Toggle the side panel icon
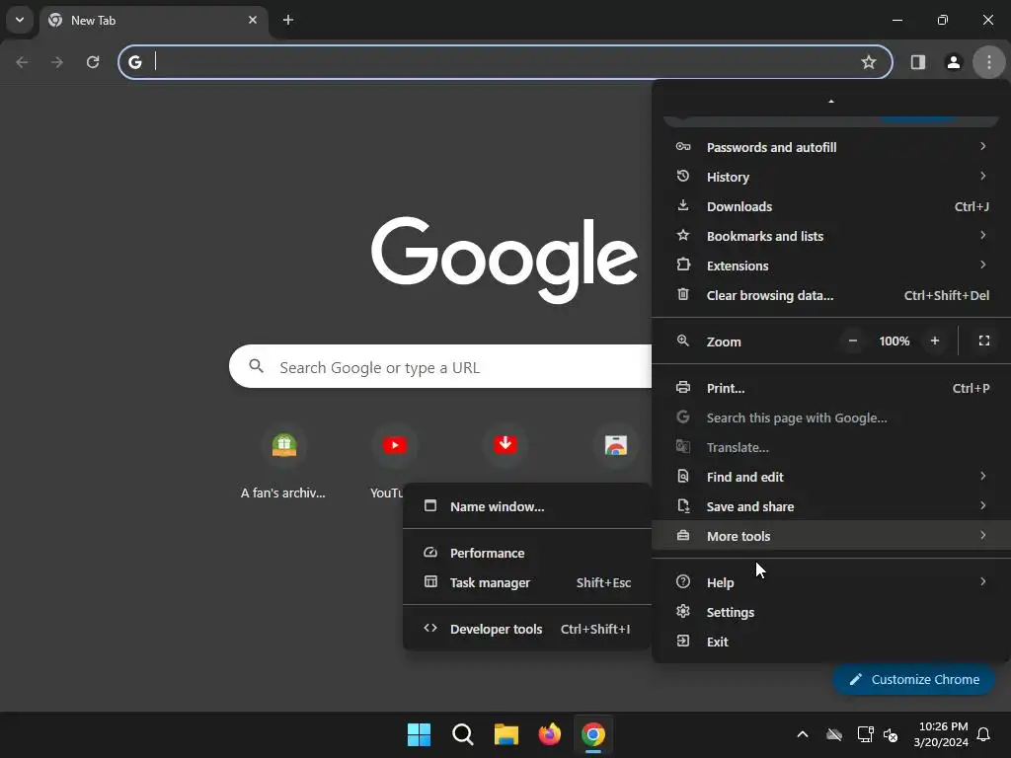The height and width of the screenshot is (758, 1011). pyautogui.click(x=917, y=62)
